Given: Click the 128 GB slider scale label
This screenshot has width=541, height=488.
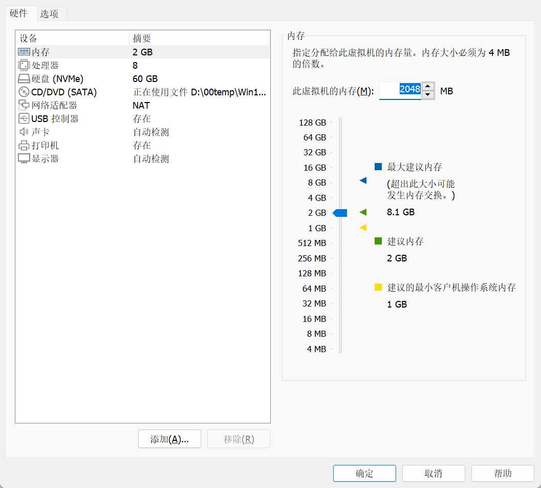Looking at the screenshot, I should [313, 123].
